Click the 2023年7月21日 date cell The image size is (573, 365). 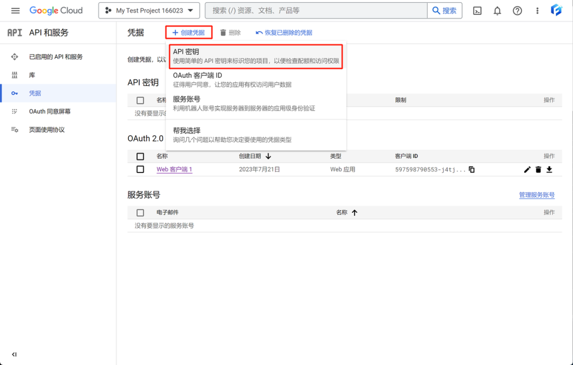(x=259, y=170)
